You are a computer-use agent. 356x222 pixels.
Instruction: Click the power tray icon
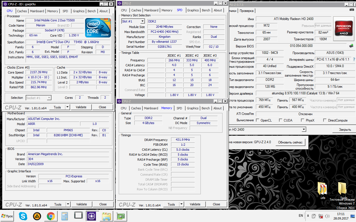click(x=314, y=216)
